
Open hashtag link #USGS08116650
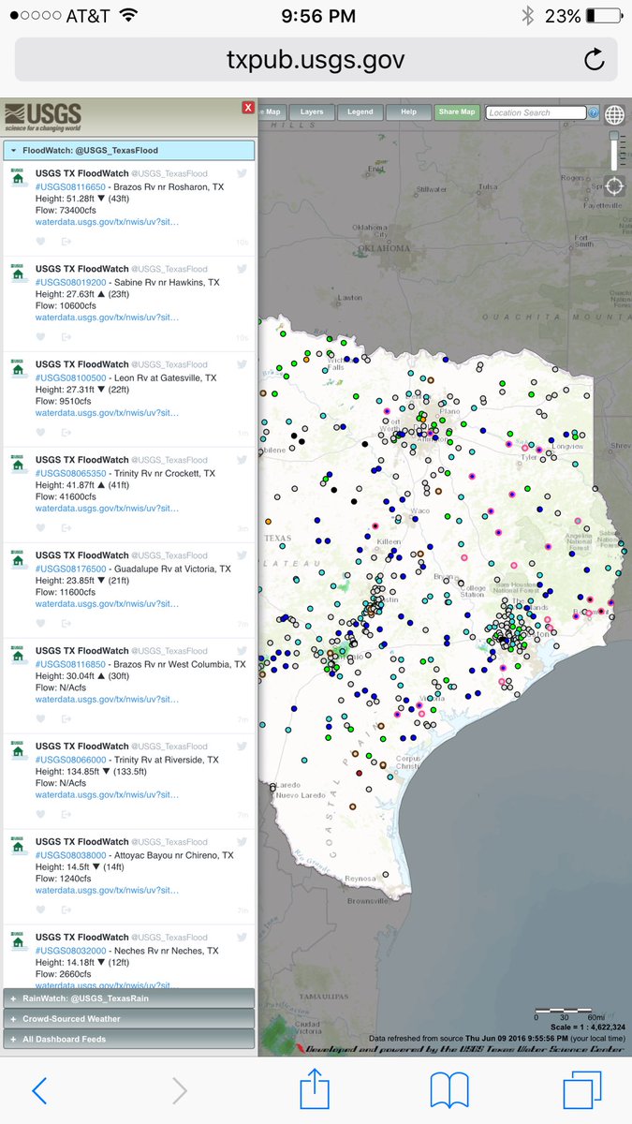tap(70, 187)
